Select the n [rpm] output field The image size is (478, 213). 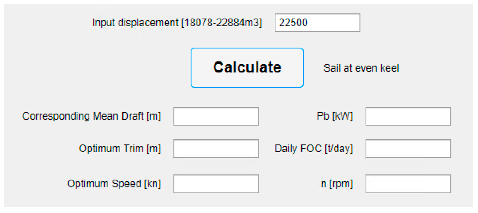(x=408, y=184)
